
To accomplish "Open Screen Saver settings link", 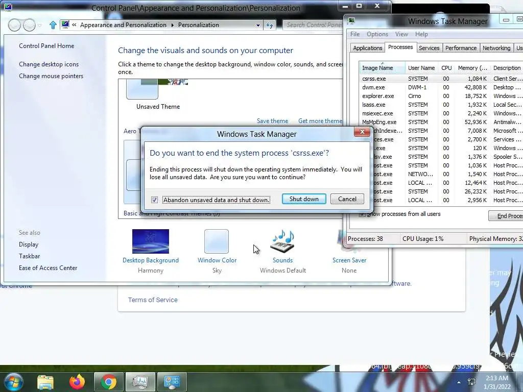I will [349, 260].
